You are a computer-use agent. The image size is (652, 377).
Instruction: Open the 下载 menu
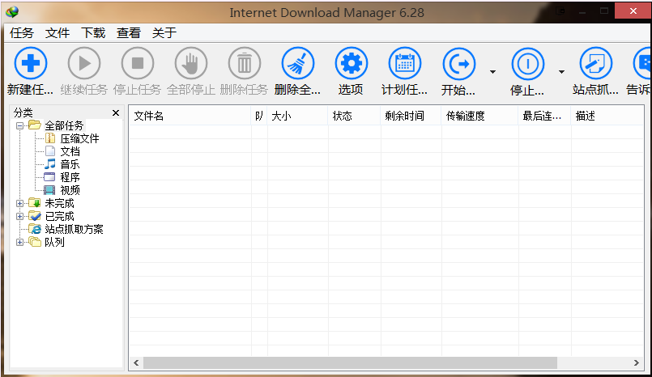93,33
